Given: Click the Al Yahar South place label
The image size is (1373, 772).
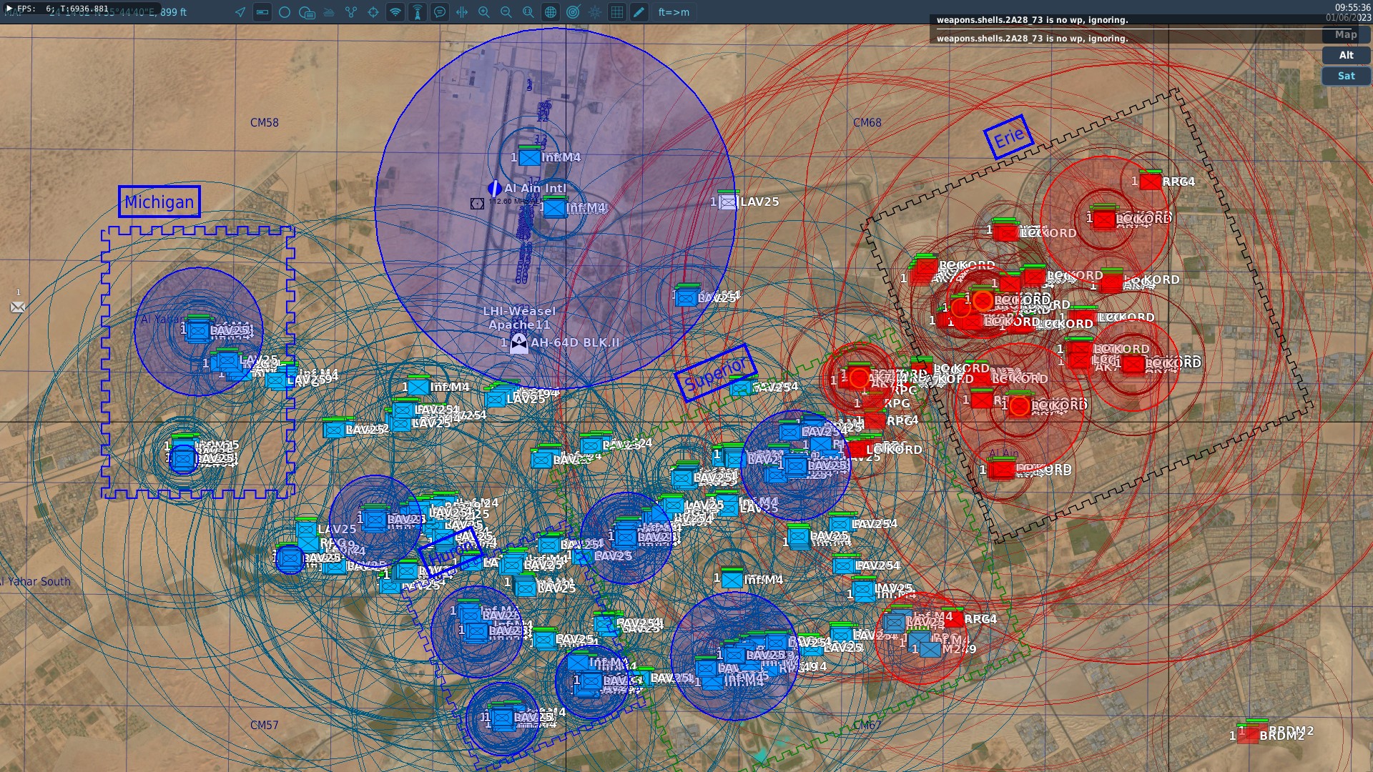Looking at the screenshot, I should coord(36,581).
